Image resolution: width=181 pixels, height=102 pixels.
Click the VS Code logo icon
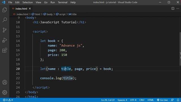3,2
